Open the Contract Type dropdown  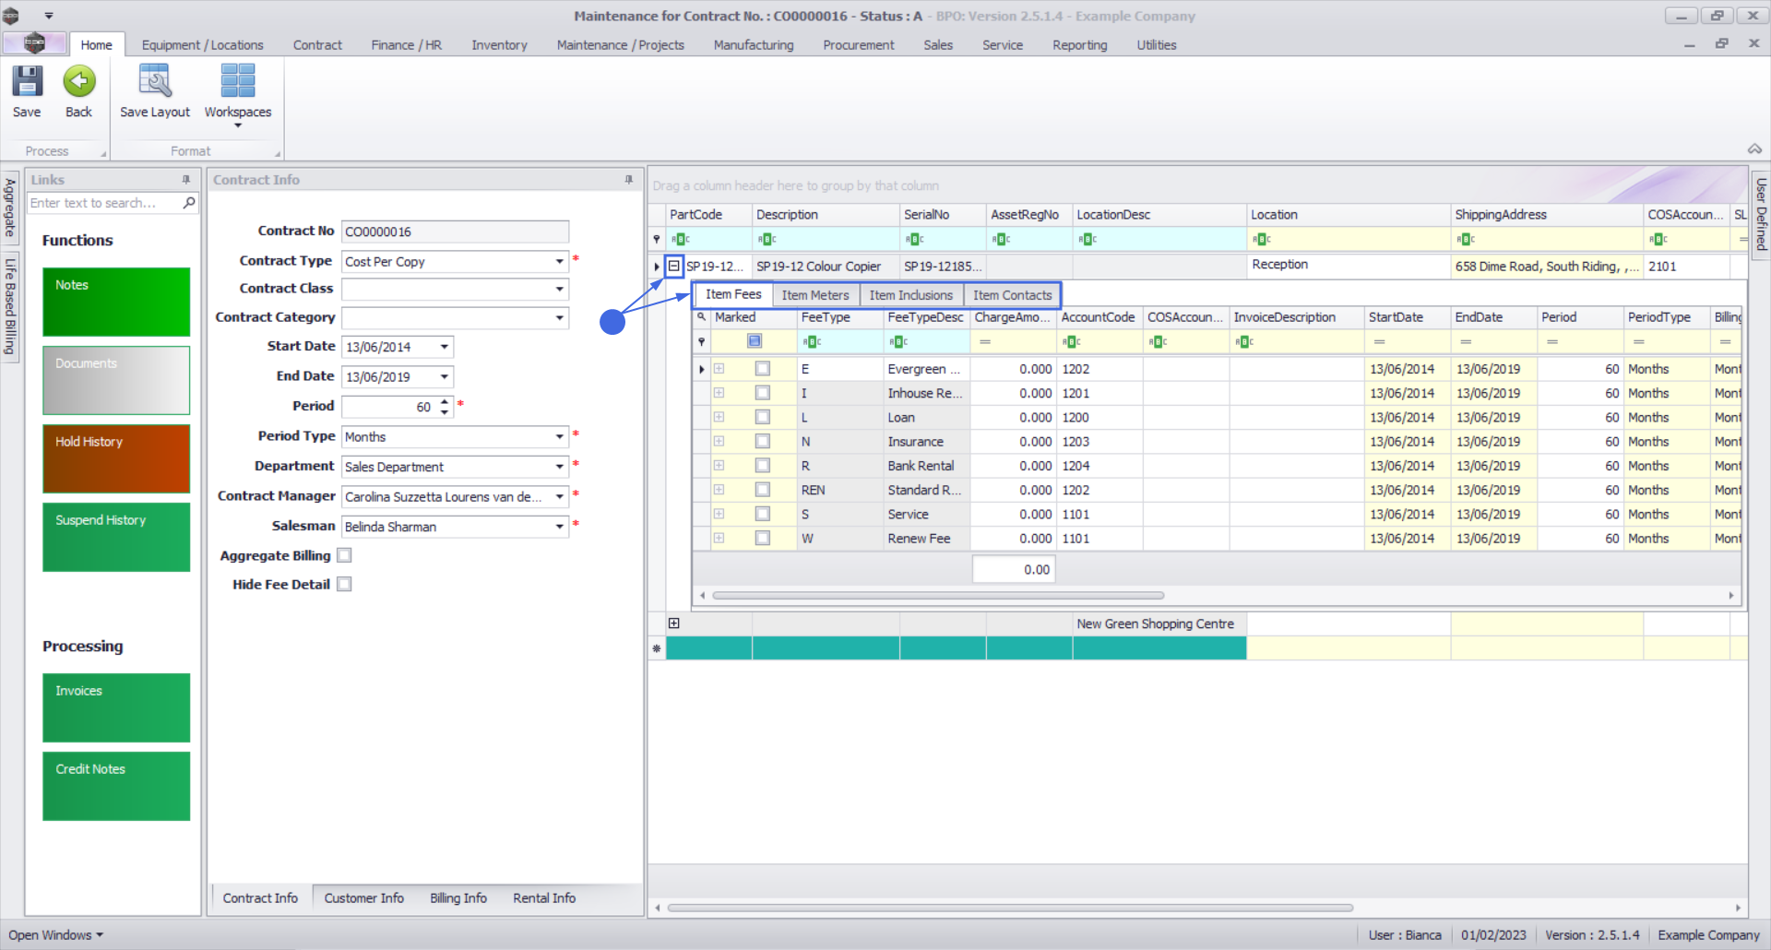point(559,262)
